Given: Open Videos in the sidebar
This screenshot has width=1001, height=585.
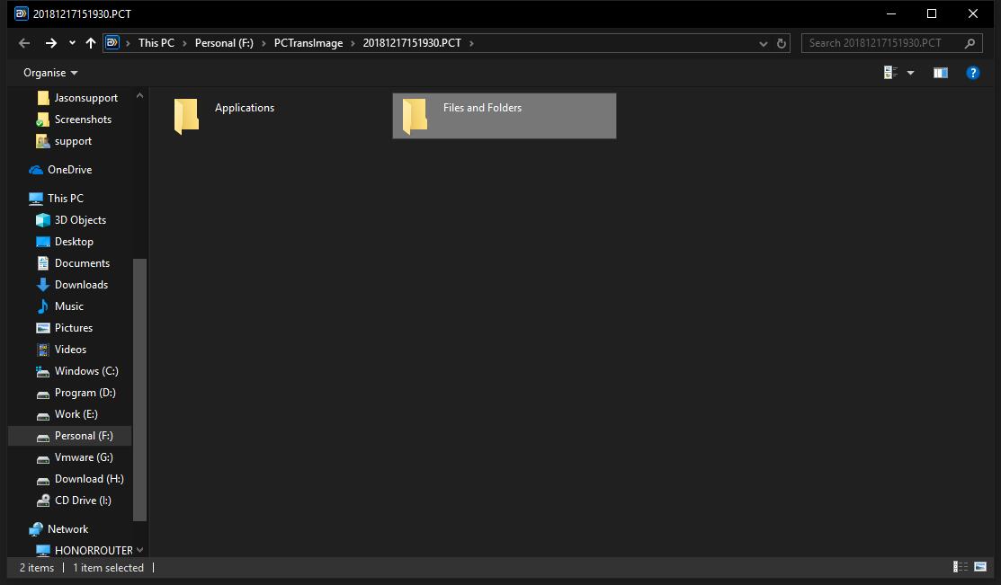Looking at the screenshot, I should pos(61,350).
